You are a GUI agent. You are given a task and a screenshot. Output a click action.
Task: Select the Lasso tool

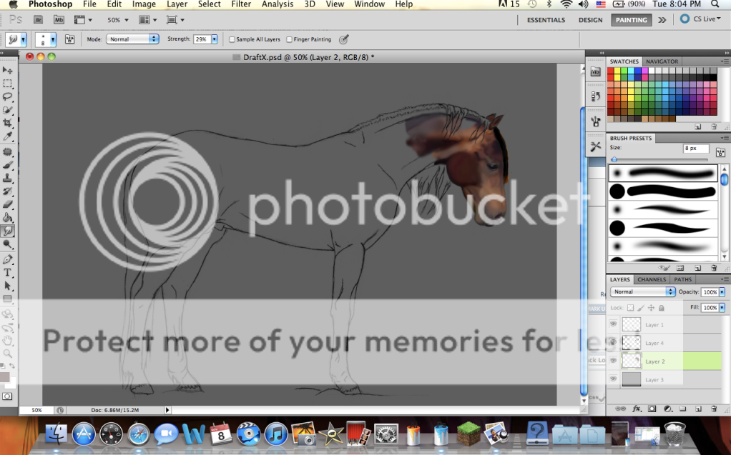(8, 96)
